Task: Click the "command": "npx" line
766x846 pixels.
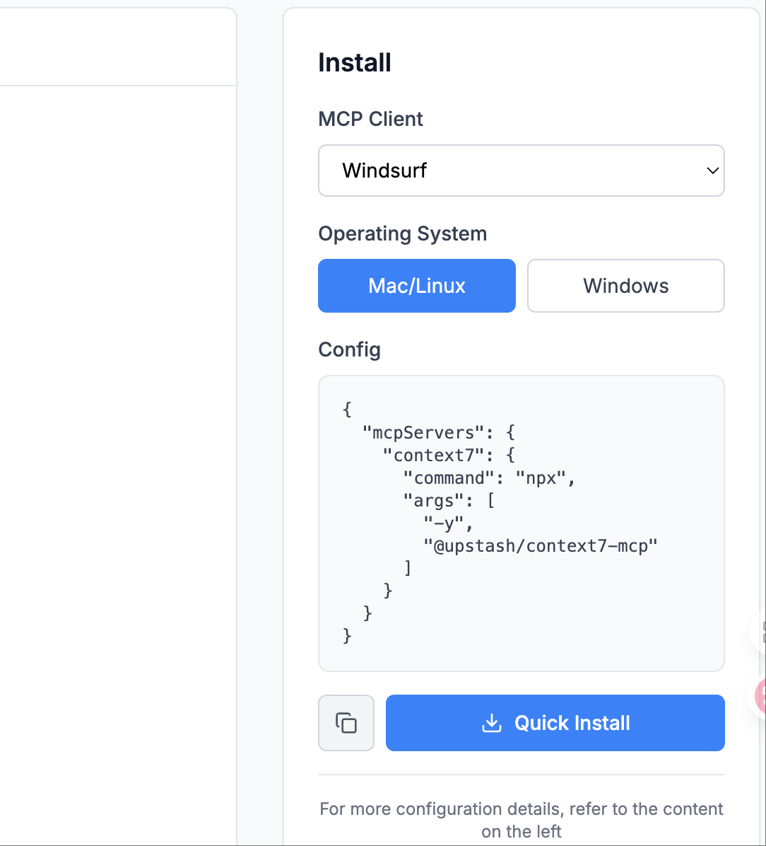Action: (489, 478)
